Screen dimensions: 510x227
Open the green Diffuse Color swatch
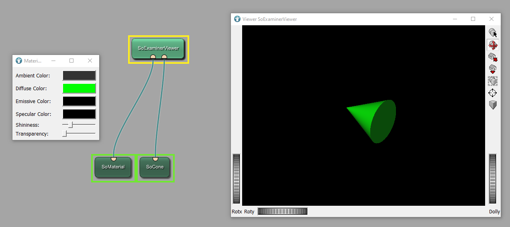pyautogui.click(x=79, y=88)
